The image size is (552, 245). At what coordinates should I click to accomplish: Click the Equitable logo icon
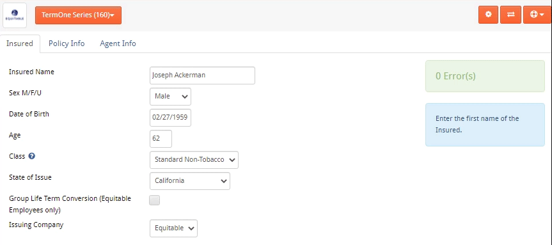click(15, 15)
